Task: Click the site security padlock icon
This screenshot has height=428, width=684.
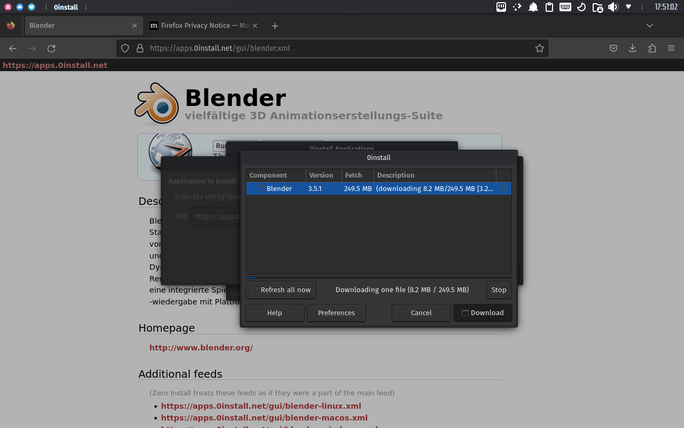Action: (140, 48)
